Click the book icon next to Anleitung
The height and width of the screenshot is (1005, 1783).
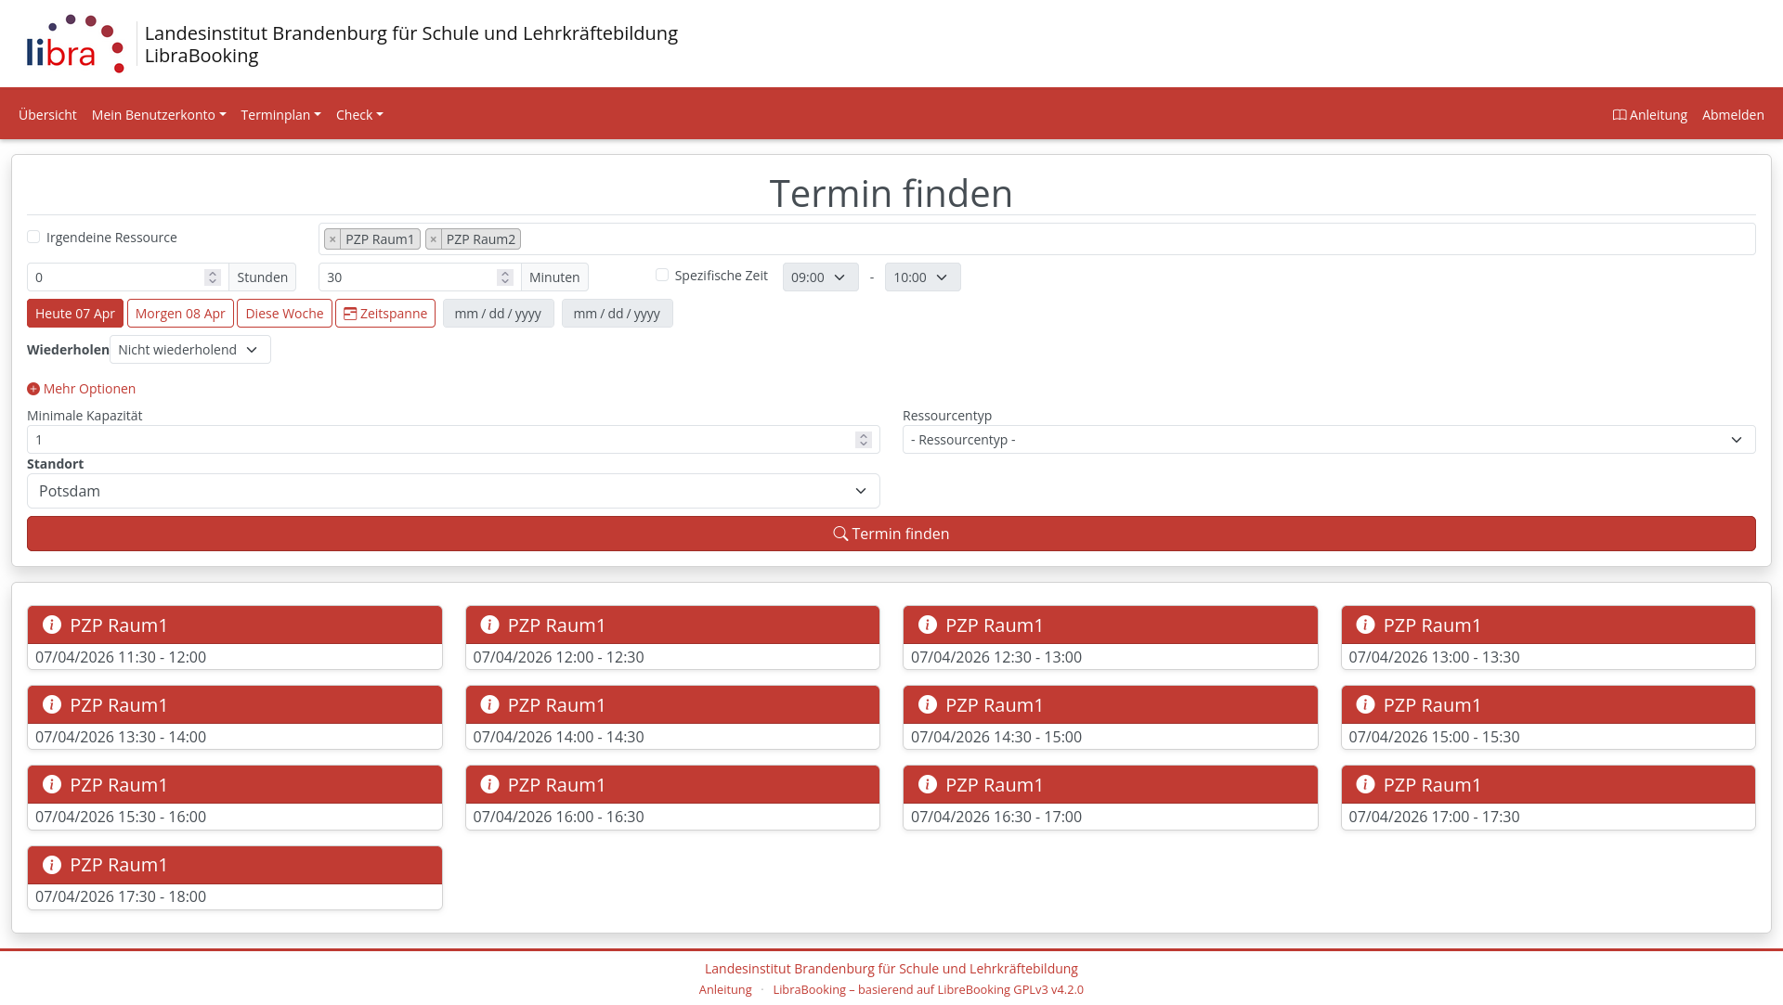[1620, 114]
